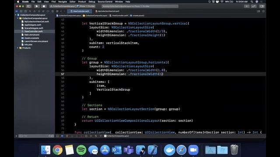Open the Editor menu

point(72,2)
